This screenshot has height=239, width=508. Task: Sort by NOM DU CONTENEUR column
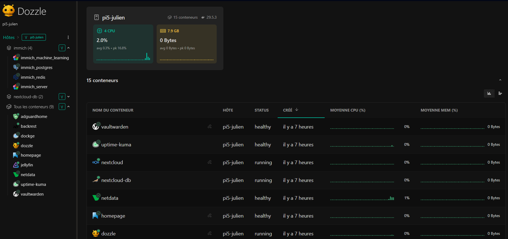point(113,110)
